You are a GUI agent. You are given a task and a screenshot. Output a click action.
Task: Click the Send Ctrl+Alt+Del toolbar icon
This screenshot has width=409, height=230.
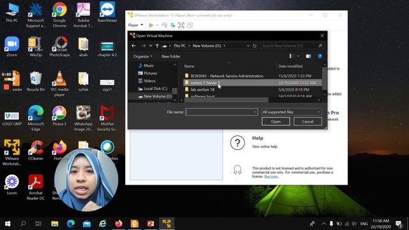click(164, 26)
